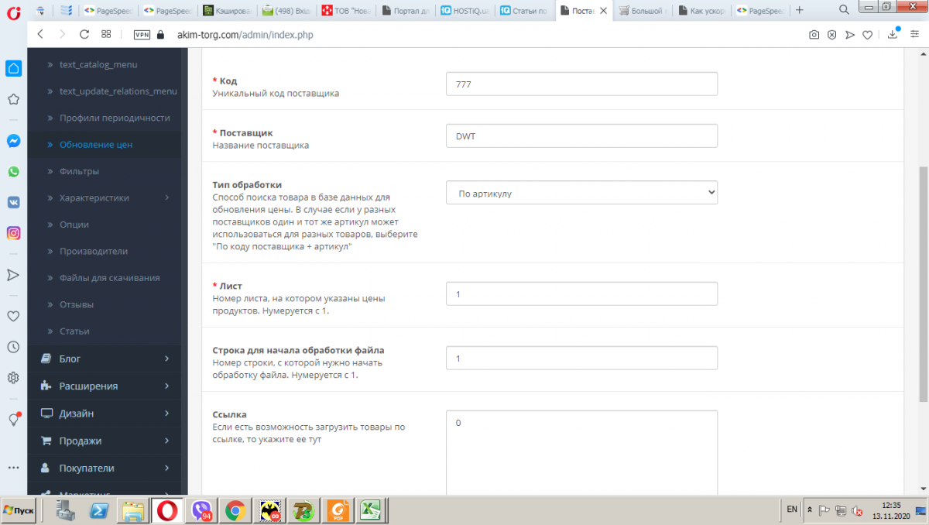Click the Ссылка text area
929x525 pixels.
pos(581,453)
